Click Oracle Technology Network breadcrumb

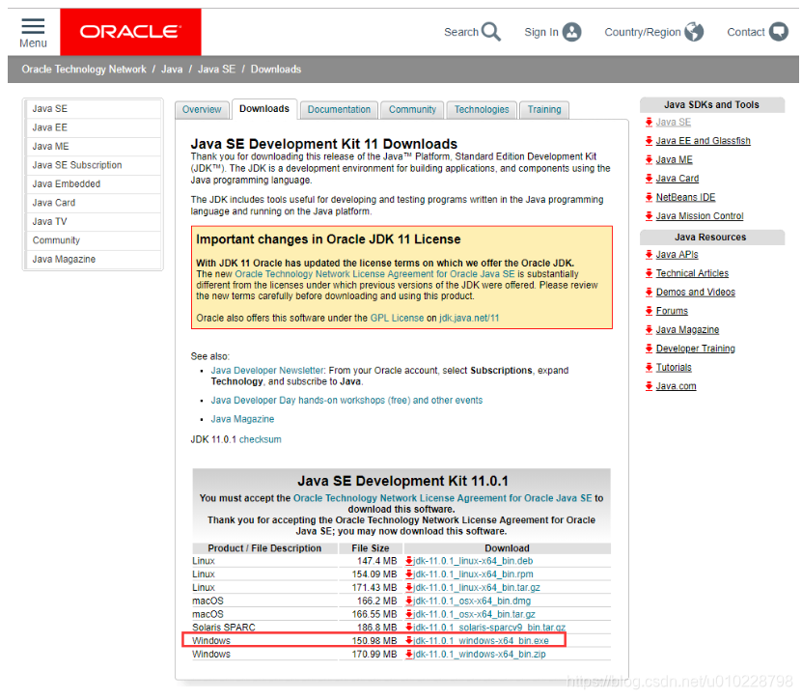click(84, 70)
